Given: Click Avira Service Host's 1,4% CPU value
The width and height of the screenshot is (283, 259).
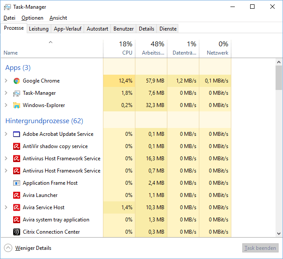Looking at the screenshot, I should tap(127, 207).
